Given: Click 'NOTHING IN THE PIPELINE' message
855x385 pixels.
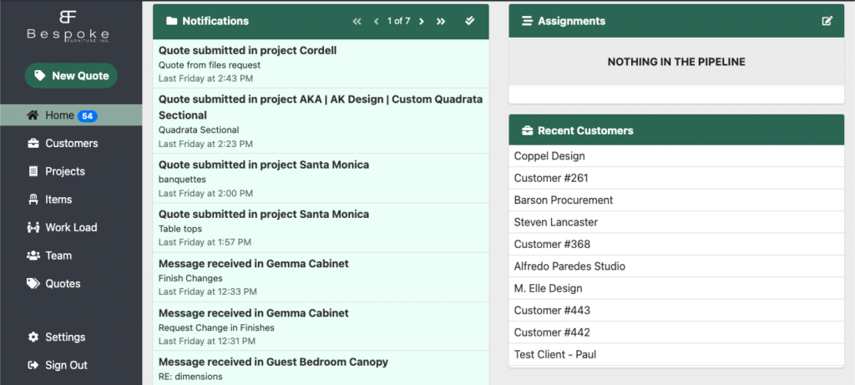Looking at the screenshot, I should 676,62.
